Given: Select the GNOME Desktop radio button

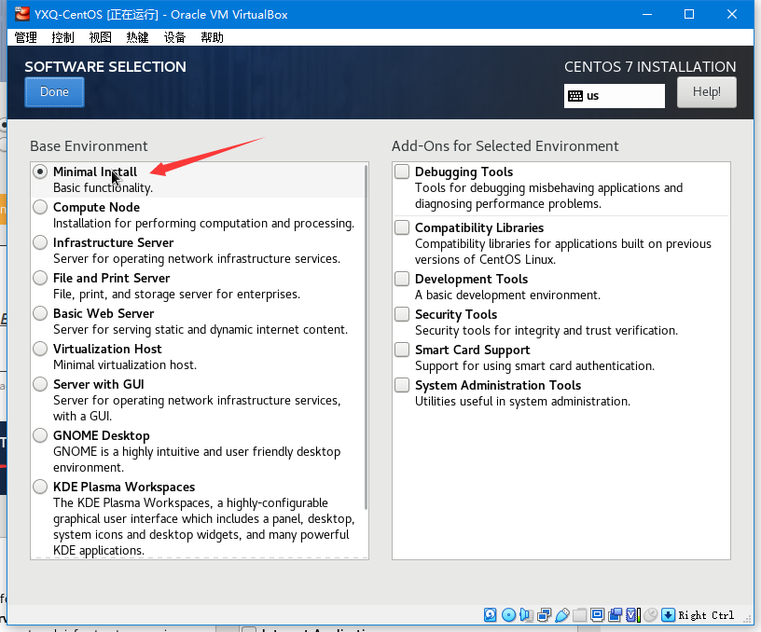Looking at the screenshot, I should click(x=40, y=436).
